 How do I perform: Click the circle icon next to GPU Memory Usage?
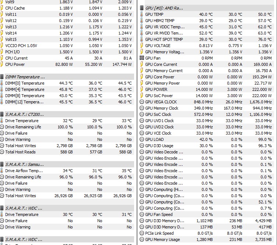click(x=142, y=239)
